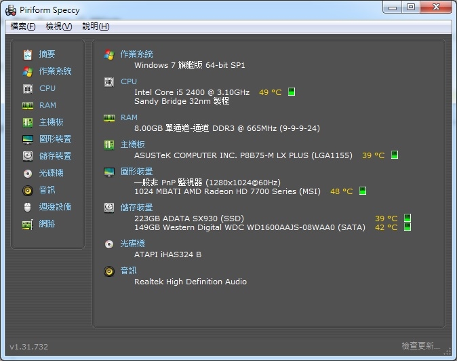Click the motherboard icon in summary panel
The width and height of the screenshot is (457, 361).
click(x=109, y=145)
